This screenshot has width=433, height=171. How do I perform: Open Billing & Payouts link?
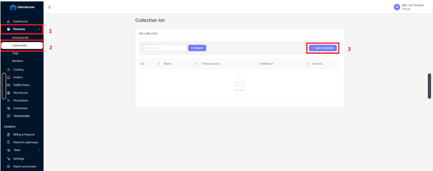point(24,135)
